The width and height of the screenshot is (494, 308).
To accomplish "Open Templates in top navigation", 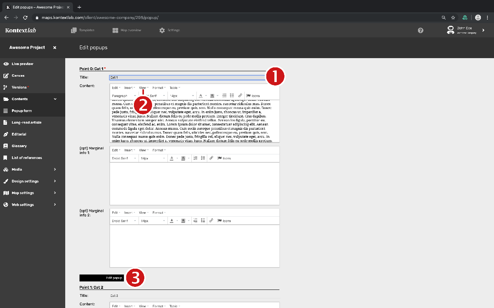I will [x=83, y=30].
